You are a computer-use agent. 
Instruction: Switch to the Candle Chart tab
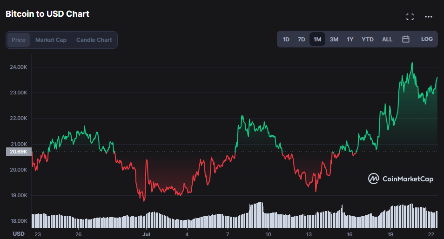[94, 40]
